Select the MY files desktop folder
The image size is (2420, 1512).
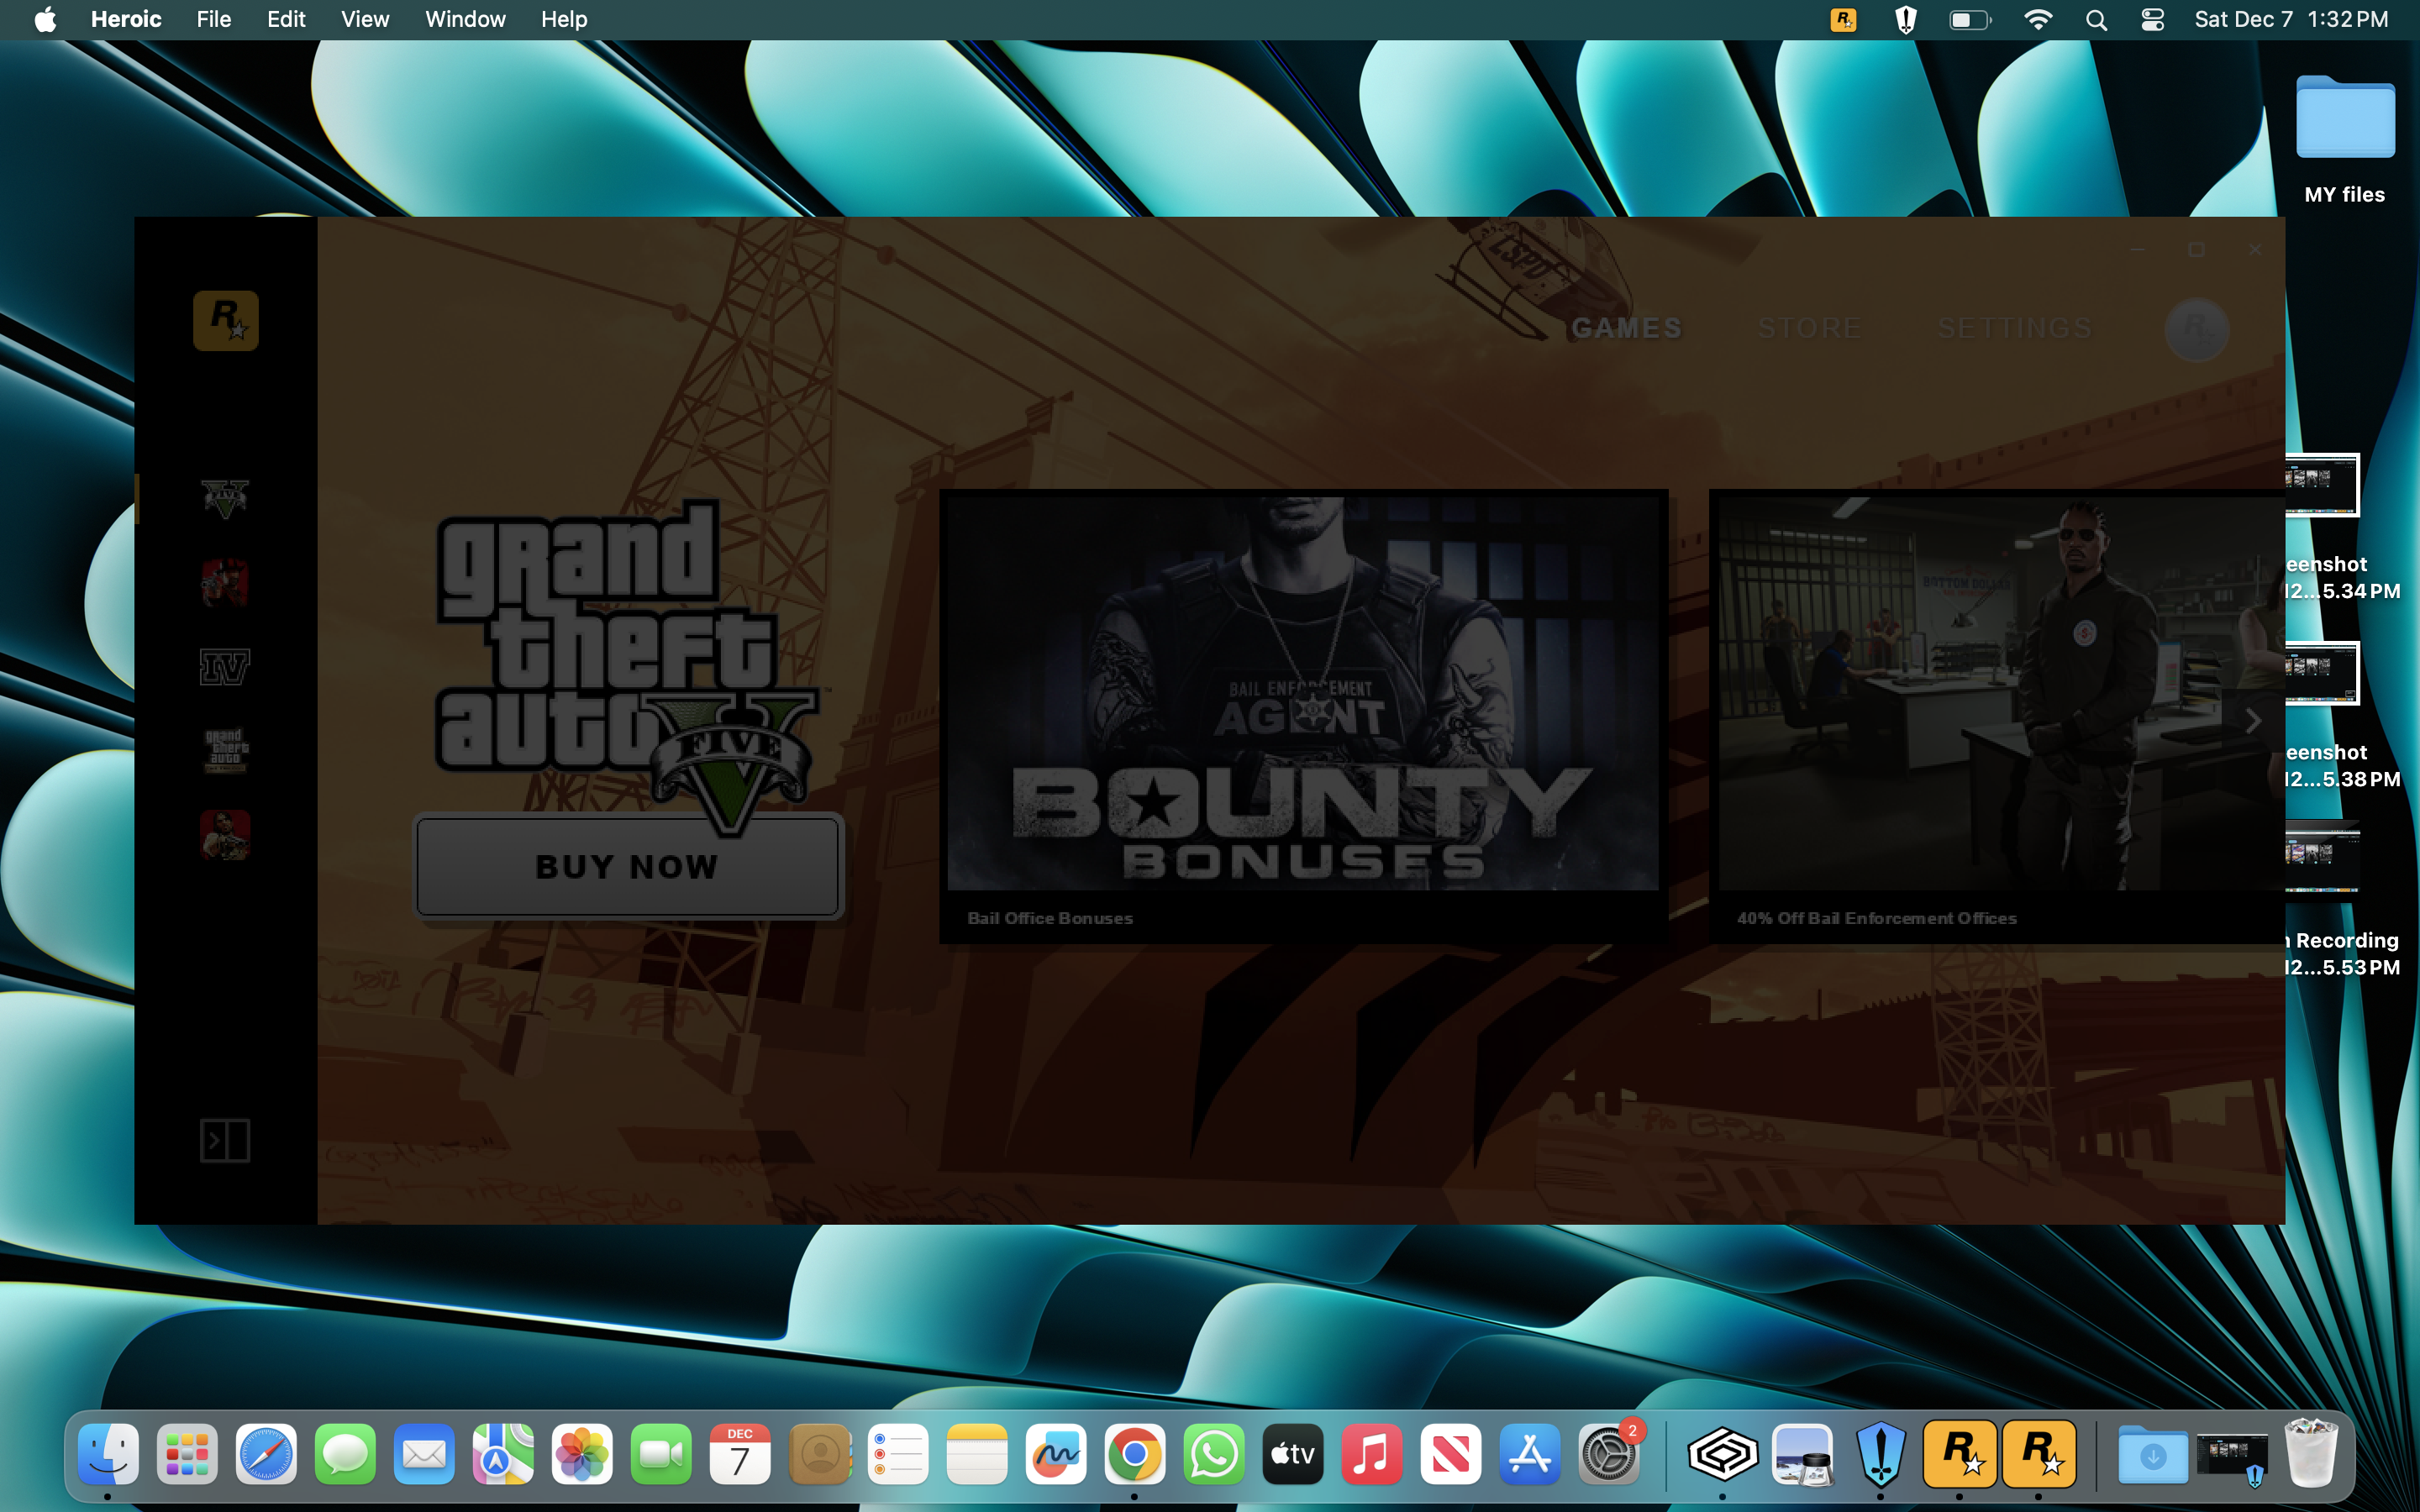tap(2344, 140)
